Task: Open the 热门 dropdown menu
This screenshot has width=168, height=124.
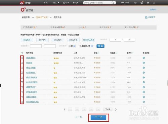Action: coord(56,3)
